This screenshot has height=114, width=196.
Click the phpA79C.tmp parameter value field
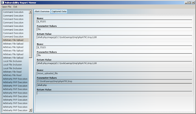point(114,81)
